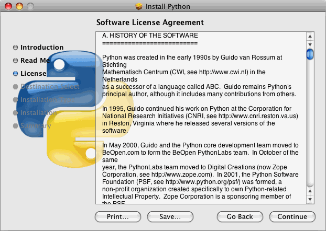
Task: Save the license using the Save button
Action: pyautogui.click(x=167, y=216)
